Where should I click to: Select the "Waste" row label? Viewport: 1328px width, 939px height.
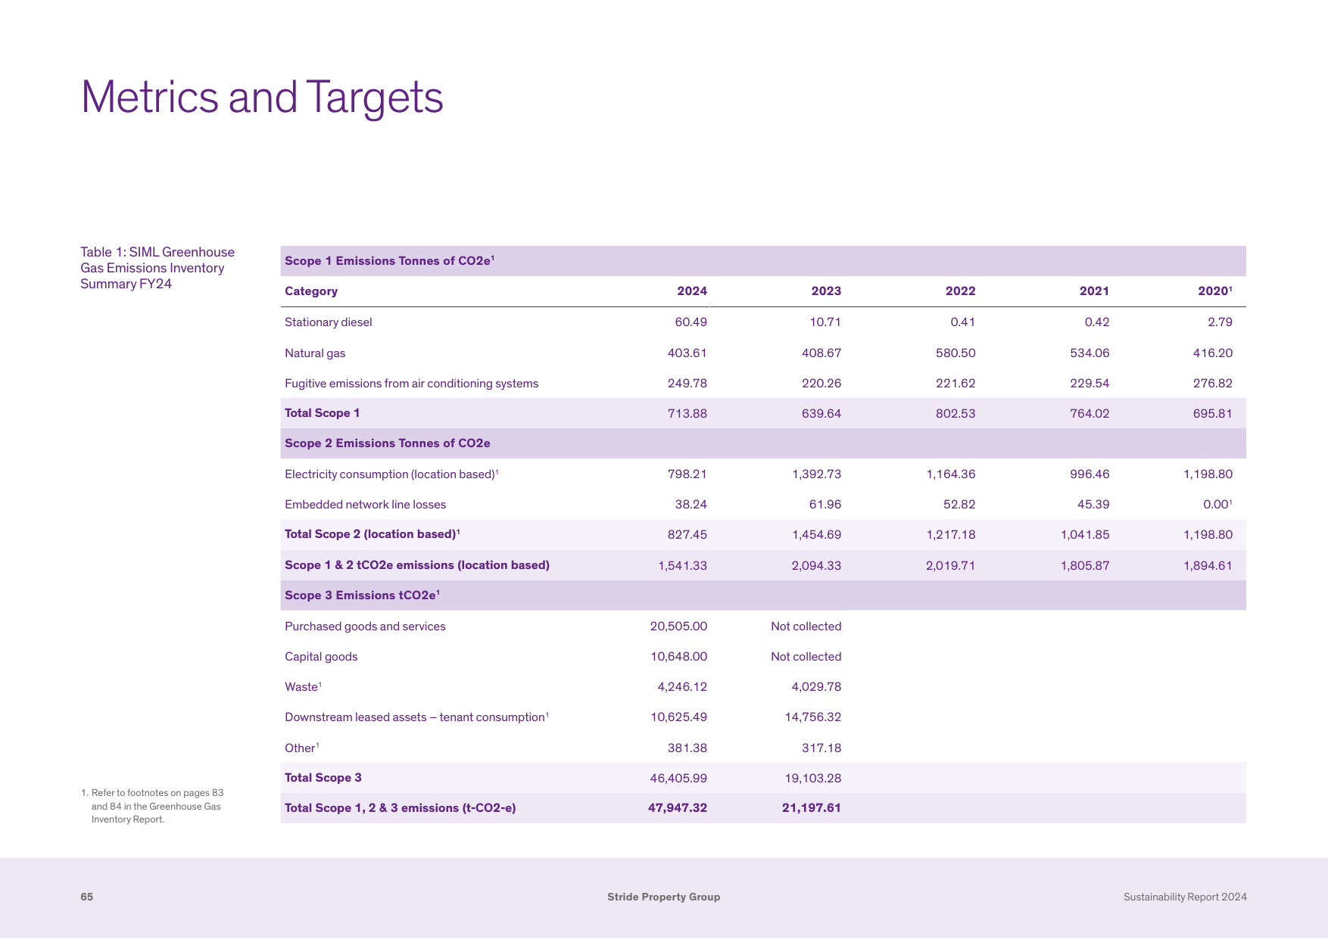(304, 687)
